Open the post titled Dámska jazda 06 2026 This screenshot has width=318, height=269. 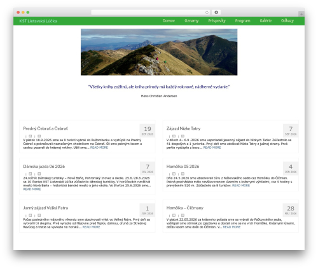(x=44, y=167)
